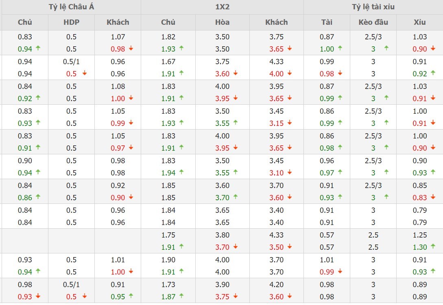This screenshot has height=305, width=443.
Task: Click the red down arrow next to 3.10
Action: pos(290,173)
